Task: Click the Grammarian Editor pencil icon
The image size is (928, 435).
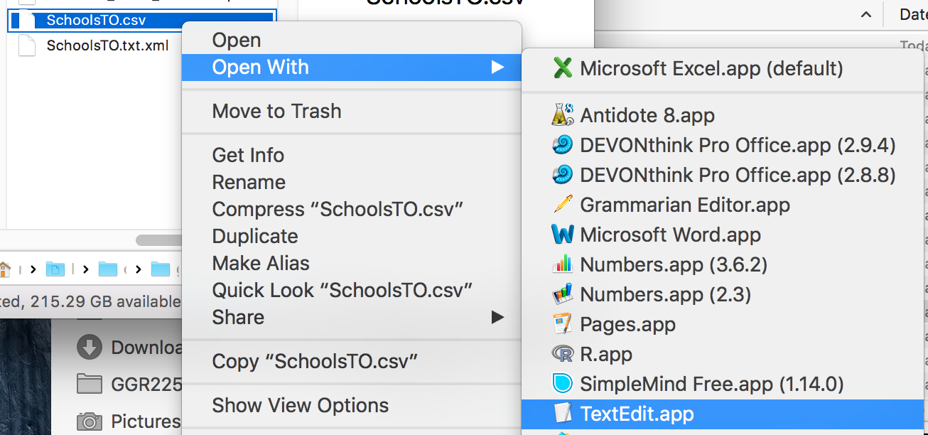Action: [563, 205]
